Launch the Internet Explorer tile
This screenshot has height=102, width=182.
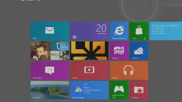(119, 31)
